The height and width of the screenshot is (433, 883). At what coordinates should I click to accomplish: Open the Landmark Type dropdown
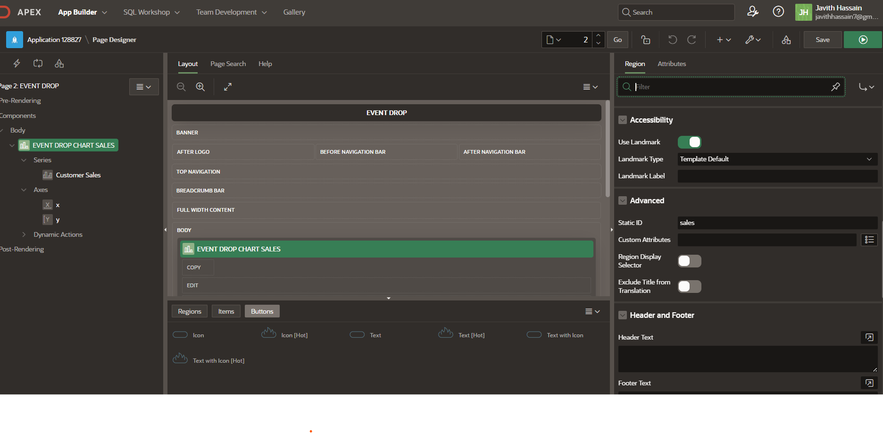pos(777,159)
